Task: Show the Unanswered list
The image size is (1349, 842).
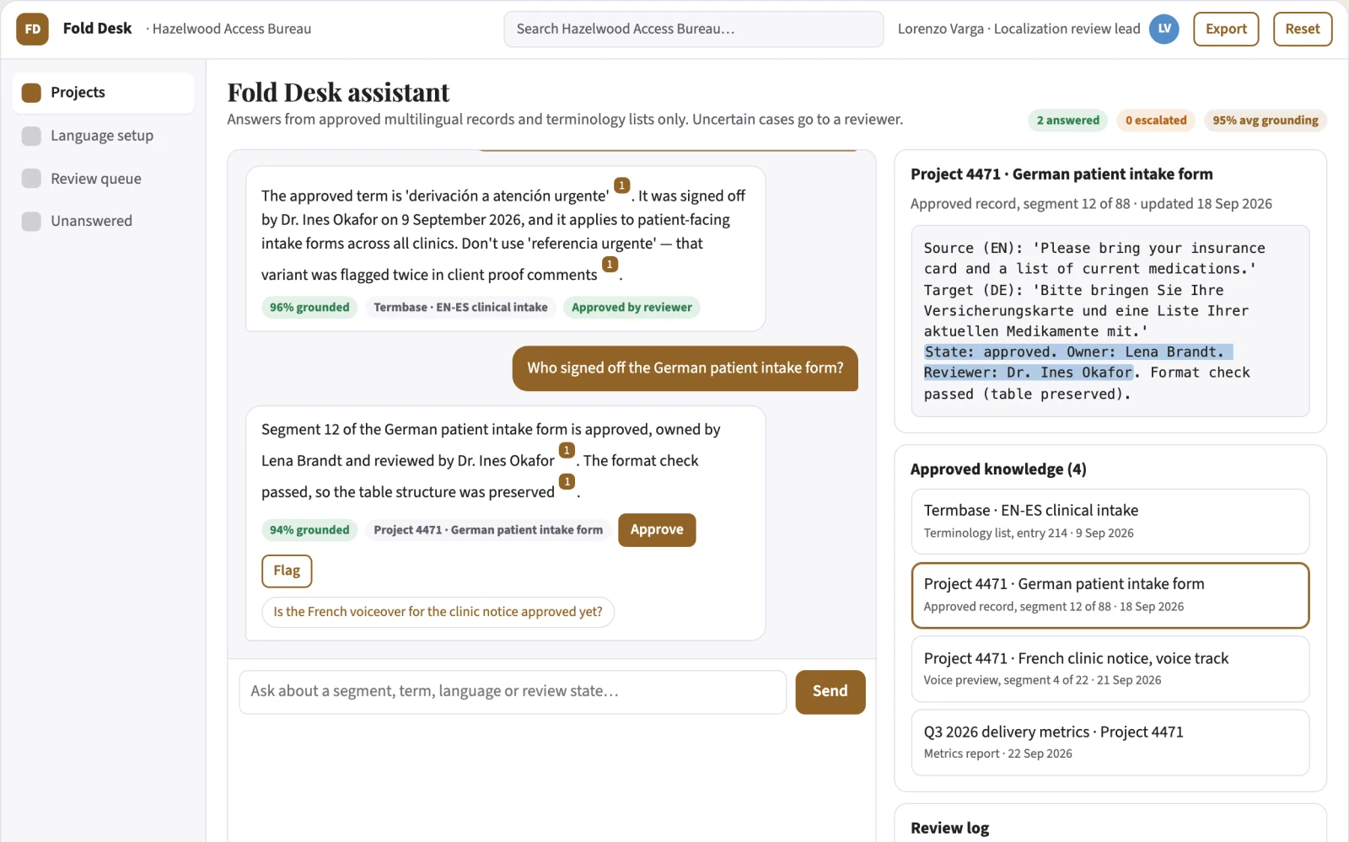Action: [x=104, y=221]
